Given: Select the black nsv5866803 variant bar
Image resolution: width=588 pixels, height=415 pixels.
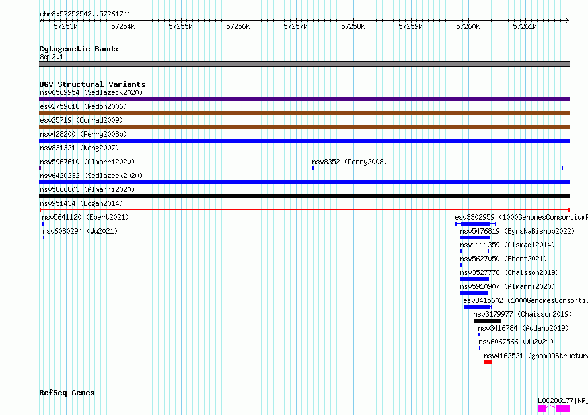Looking at the screenshot, I should pos(304,196).
